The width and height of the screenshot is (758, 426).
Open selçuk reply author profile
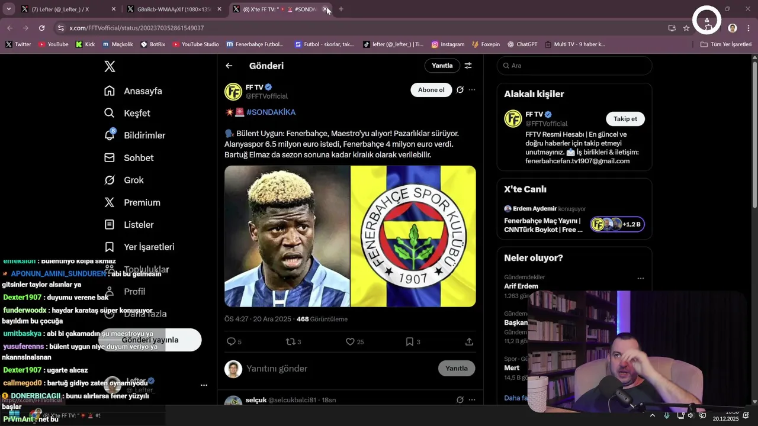pyautogui.click(x=255, y=400)
